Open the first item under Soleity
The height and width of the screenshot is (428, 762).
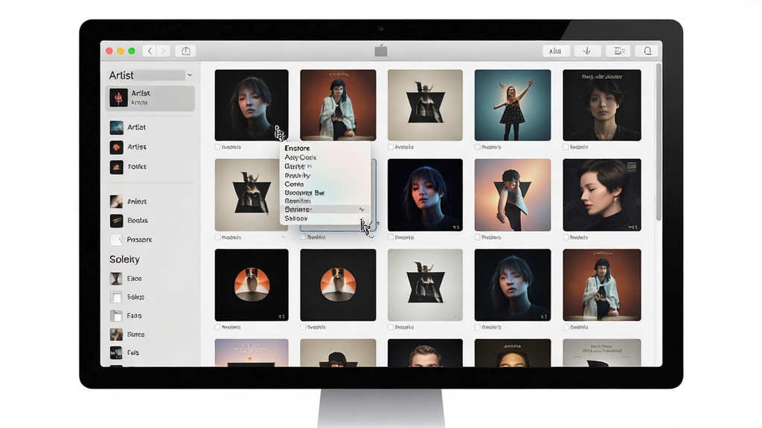pos(126,279)
